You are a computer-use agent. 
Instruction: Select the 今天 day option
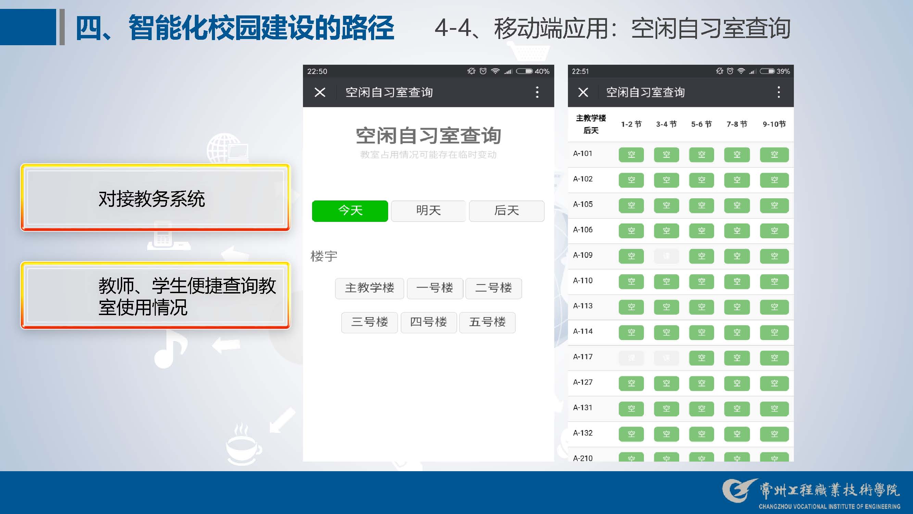[x=350, y=211]
